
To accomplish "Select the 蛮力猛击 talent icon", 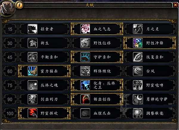I will coord(33,71).
